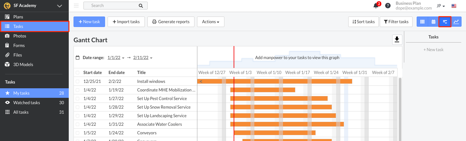The height and width of the screenshot is (141, 466).
Task: Click Generate reports button
Action: pyautogui.click(x=171, y=22)
